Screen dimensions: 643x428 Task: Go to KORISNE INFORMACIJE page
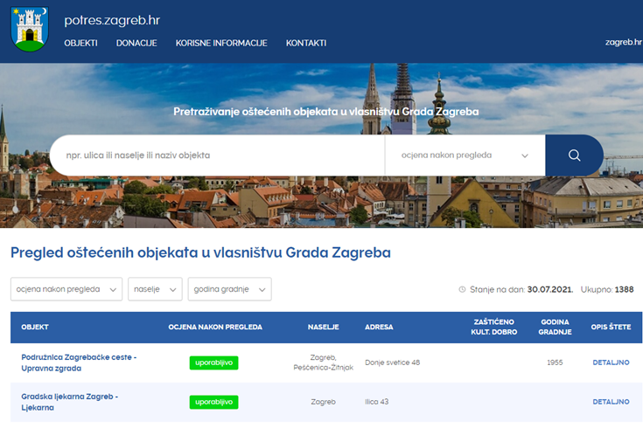(221, 43)
